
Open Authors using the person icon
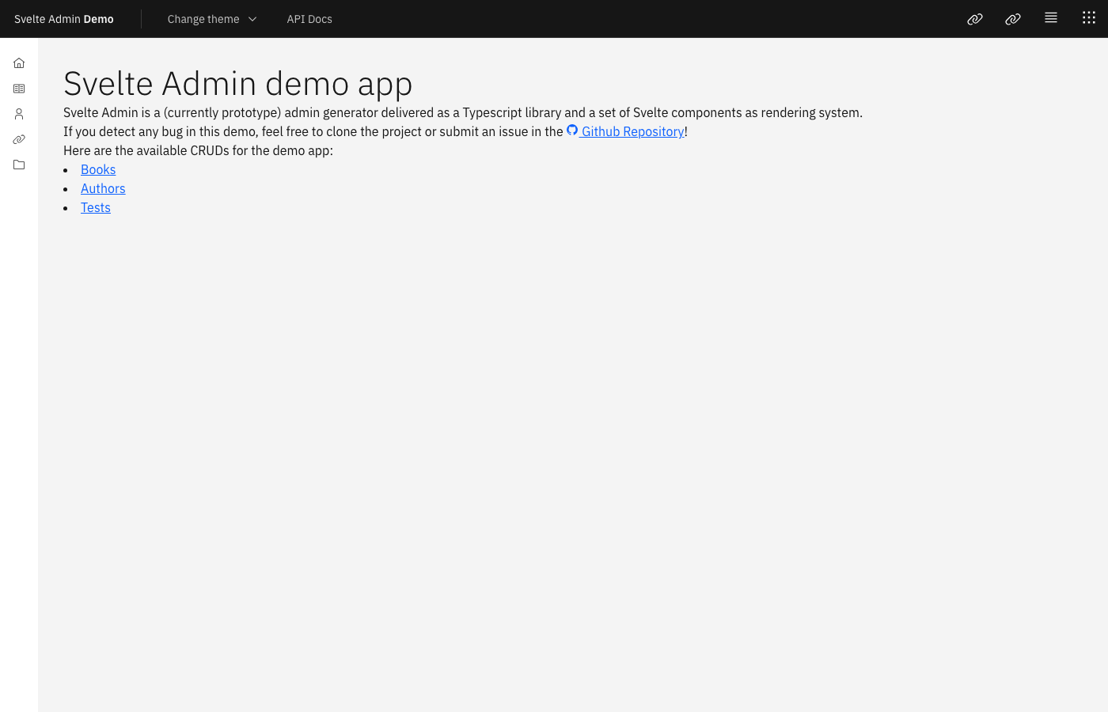point(19,113)
